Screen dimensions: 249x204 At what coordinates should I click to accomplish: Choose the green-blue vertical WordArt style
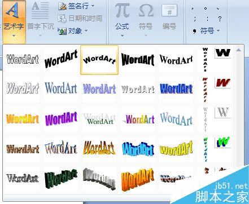tap(205, 149)
